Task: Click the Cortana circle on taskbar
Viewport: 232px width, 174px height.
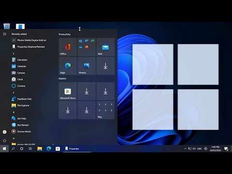Action: [22, 149]
